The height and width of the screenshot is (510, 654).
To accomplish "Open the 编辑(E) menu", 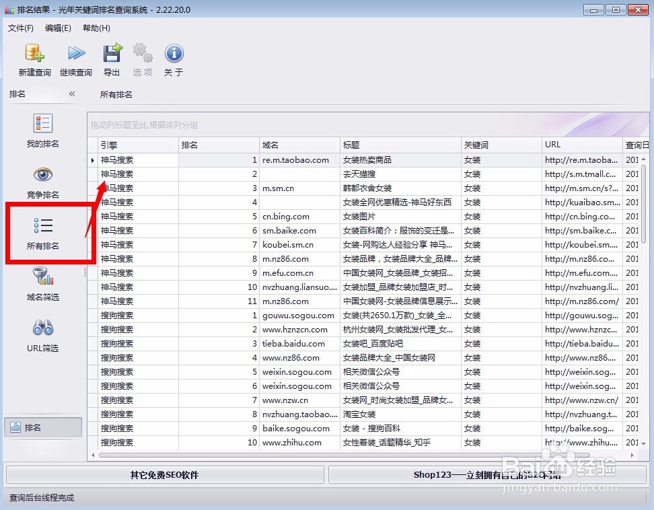I will (x=58, y=28).
